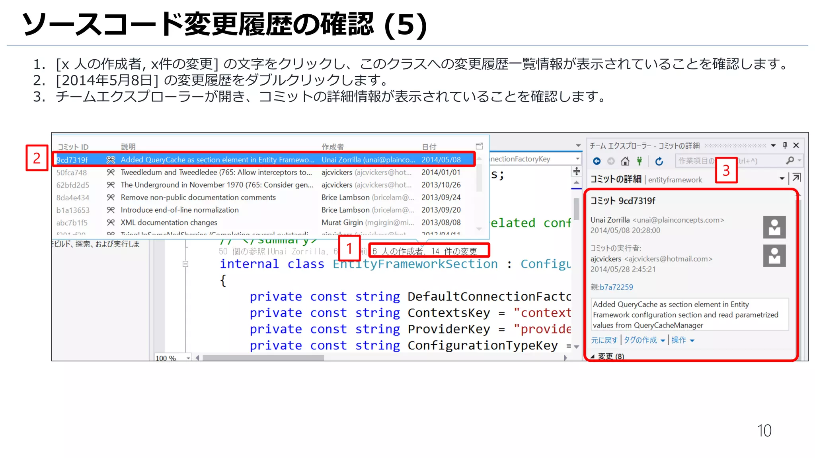
Task: Collapse the 変更 (8) section
Action: pos(593,356)
